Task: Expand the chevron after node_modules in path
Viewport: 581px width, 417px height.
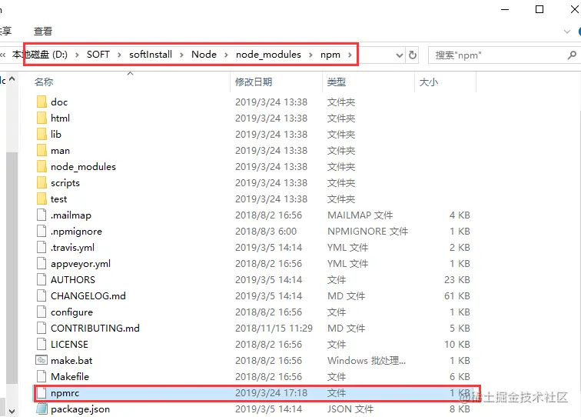Action: coord(310,55)
